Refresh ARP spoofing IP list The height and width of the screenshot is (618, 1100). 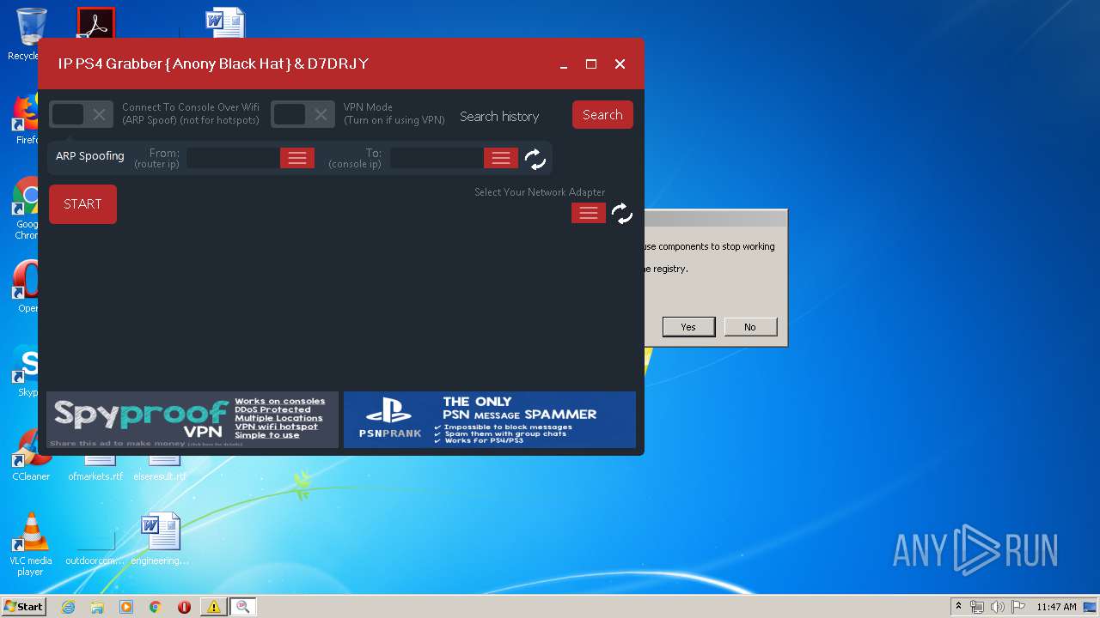point(535,159)
